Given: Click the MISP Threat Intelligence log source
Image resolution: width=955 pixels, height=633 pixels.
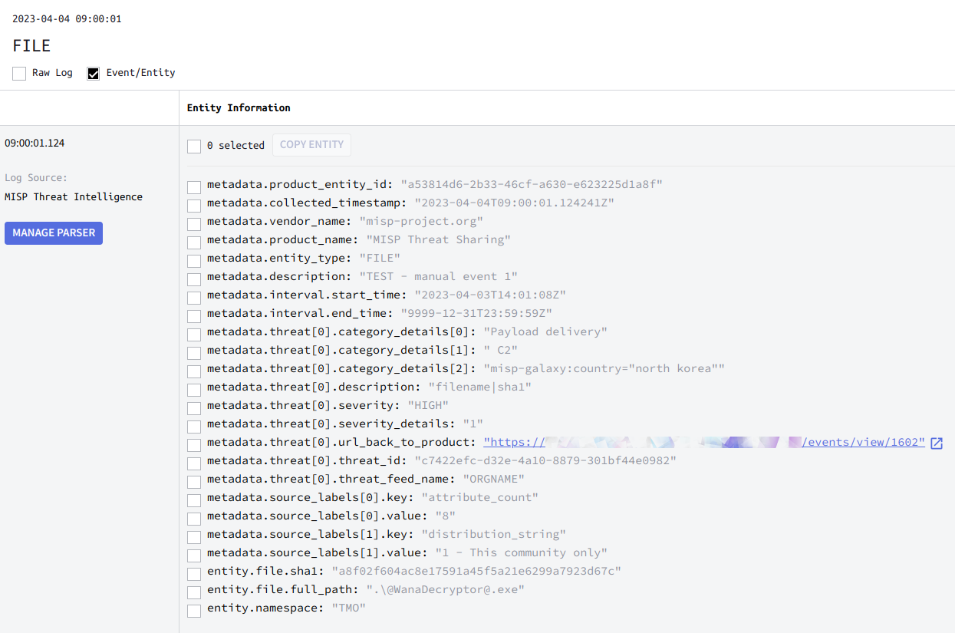Looking at the screenshot, I should pyautogui.click(x=74, y=196).
